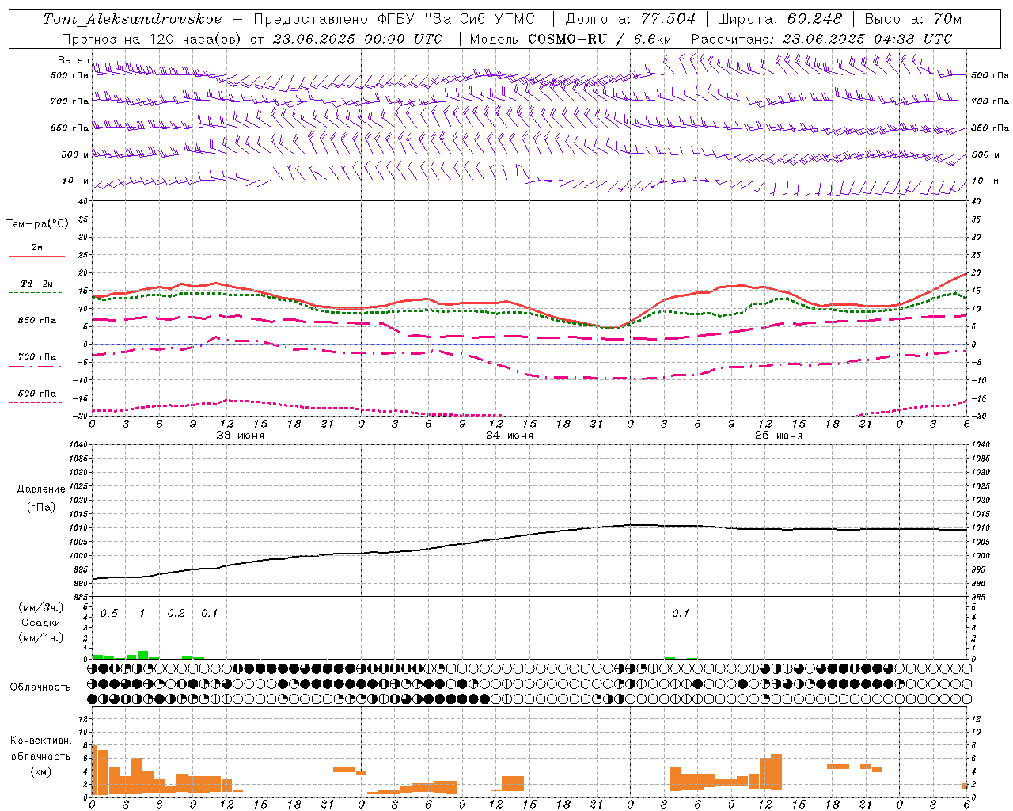Click the precipitation value 0.1 on 25 июня
The height and width of the screenshot is (811, 1013).
680,614
